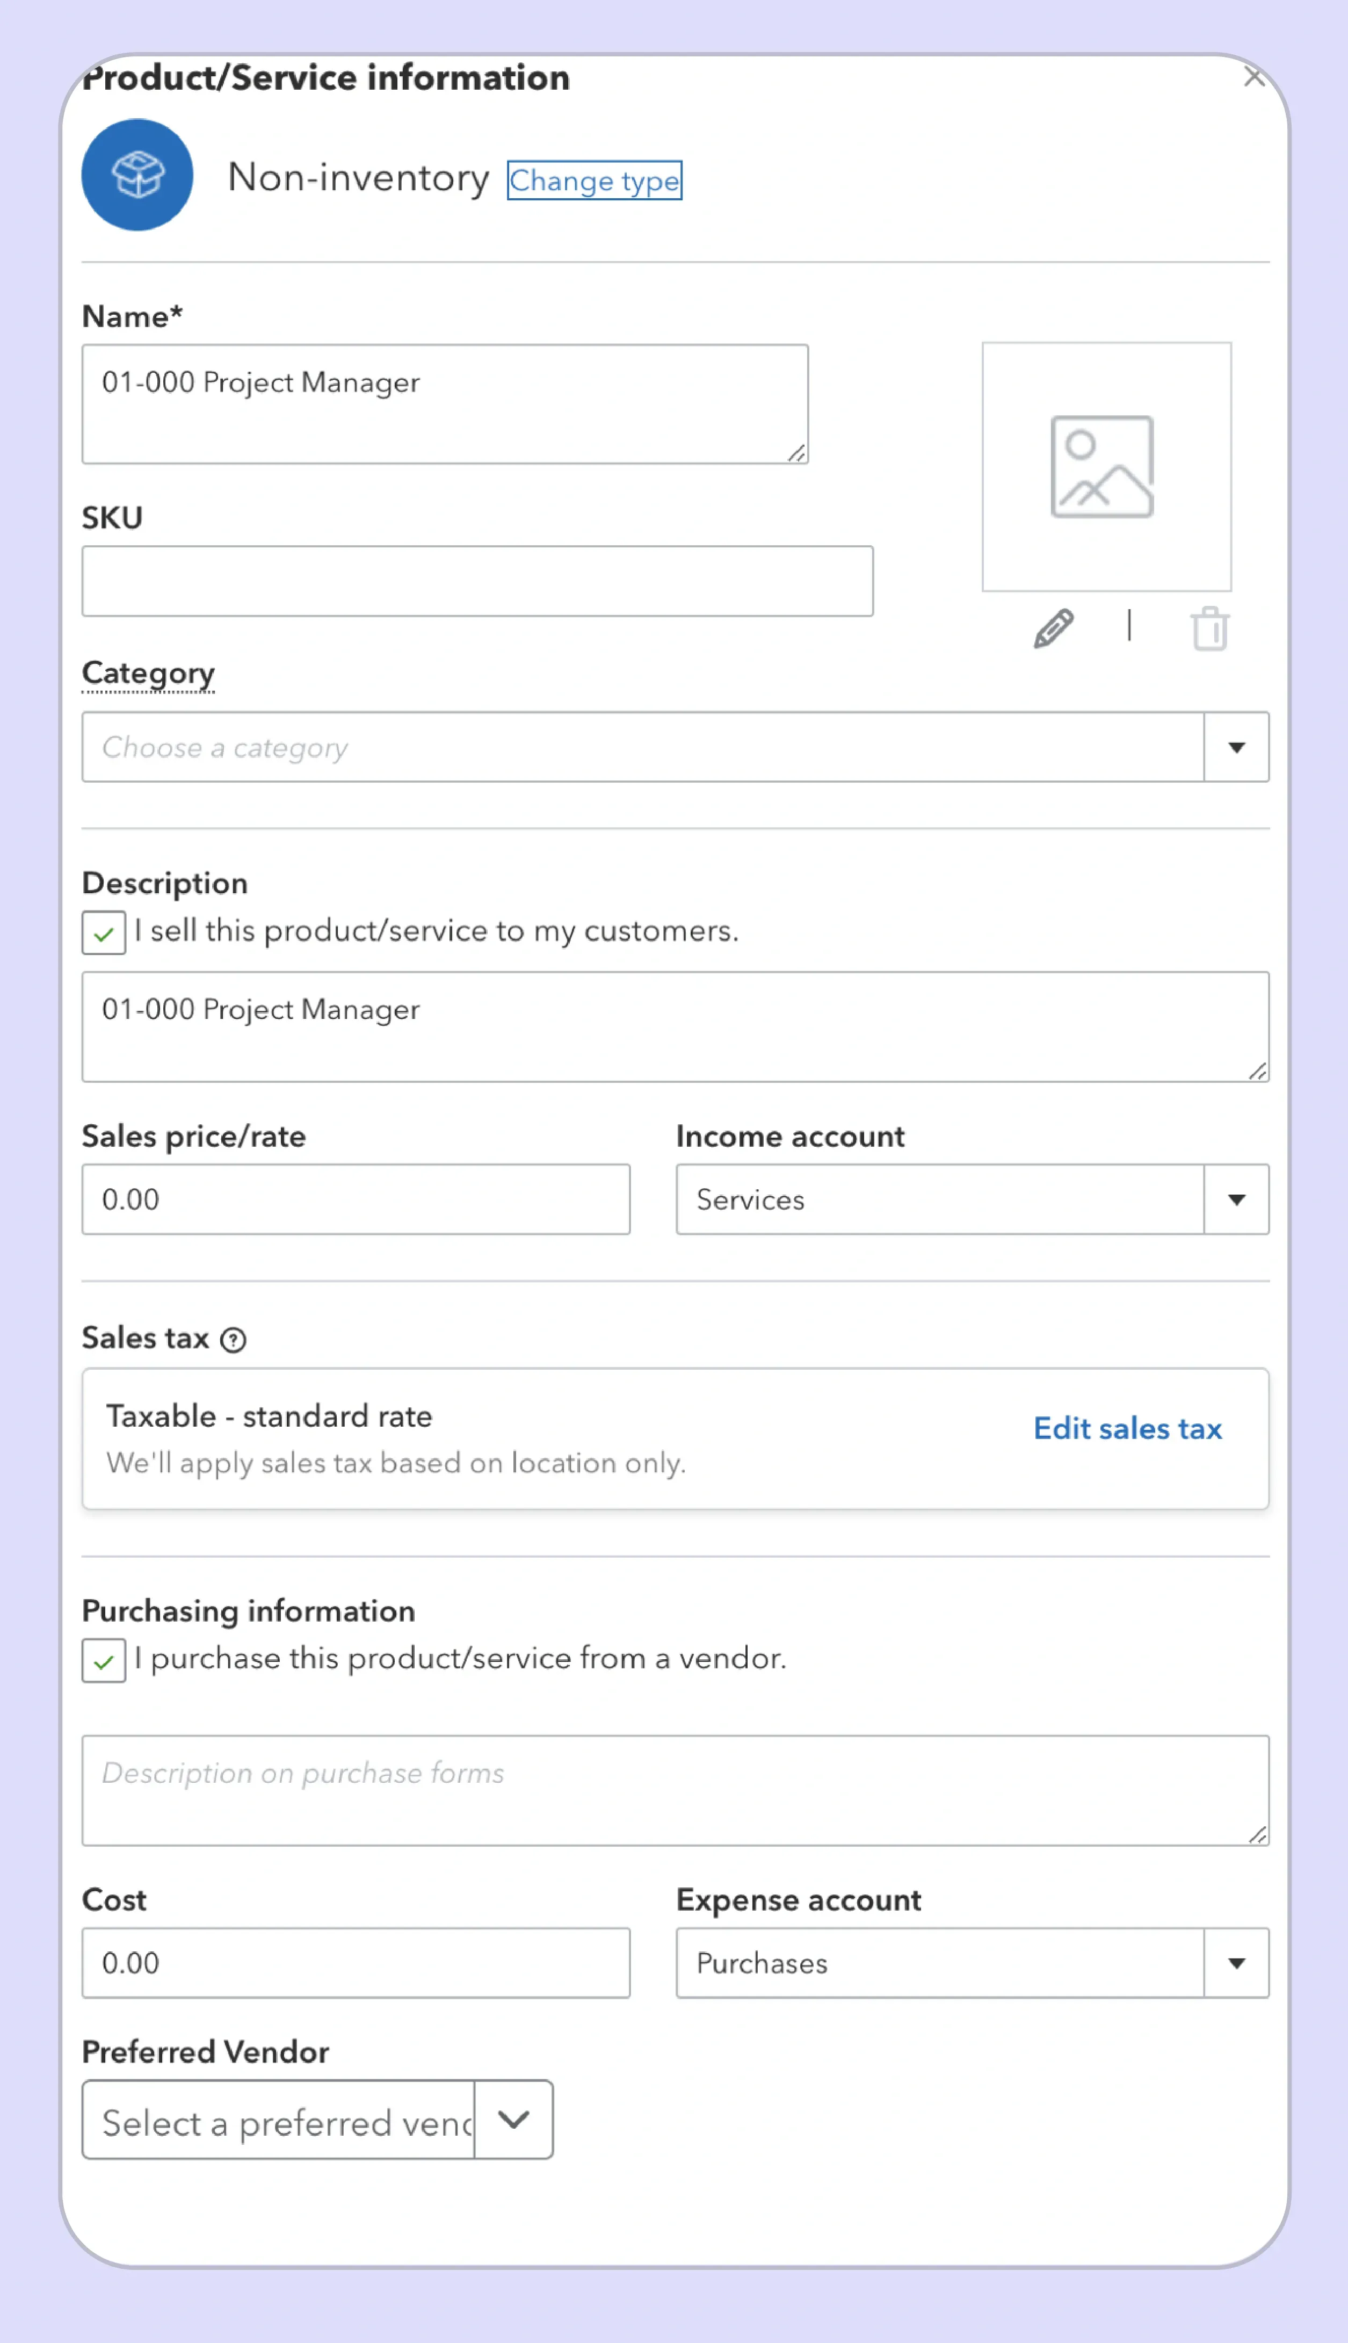
Task: Click the Purchases expense account field
Action: tap(940, 1963)
